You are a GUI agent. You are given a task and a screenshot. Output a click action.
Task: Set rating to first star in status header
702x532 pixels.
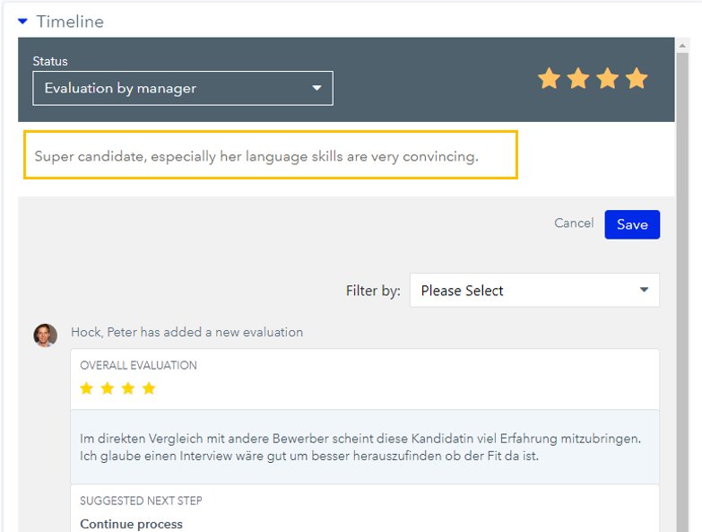point(549,79)
